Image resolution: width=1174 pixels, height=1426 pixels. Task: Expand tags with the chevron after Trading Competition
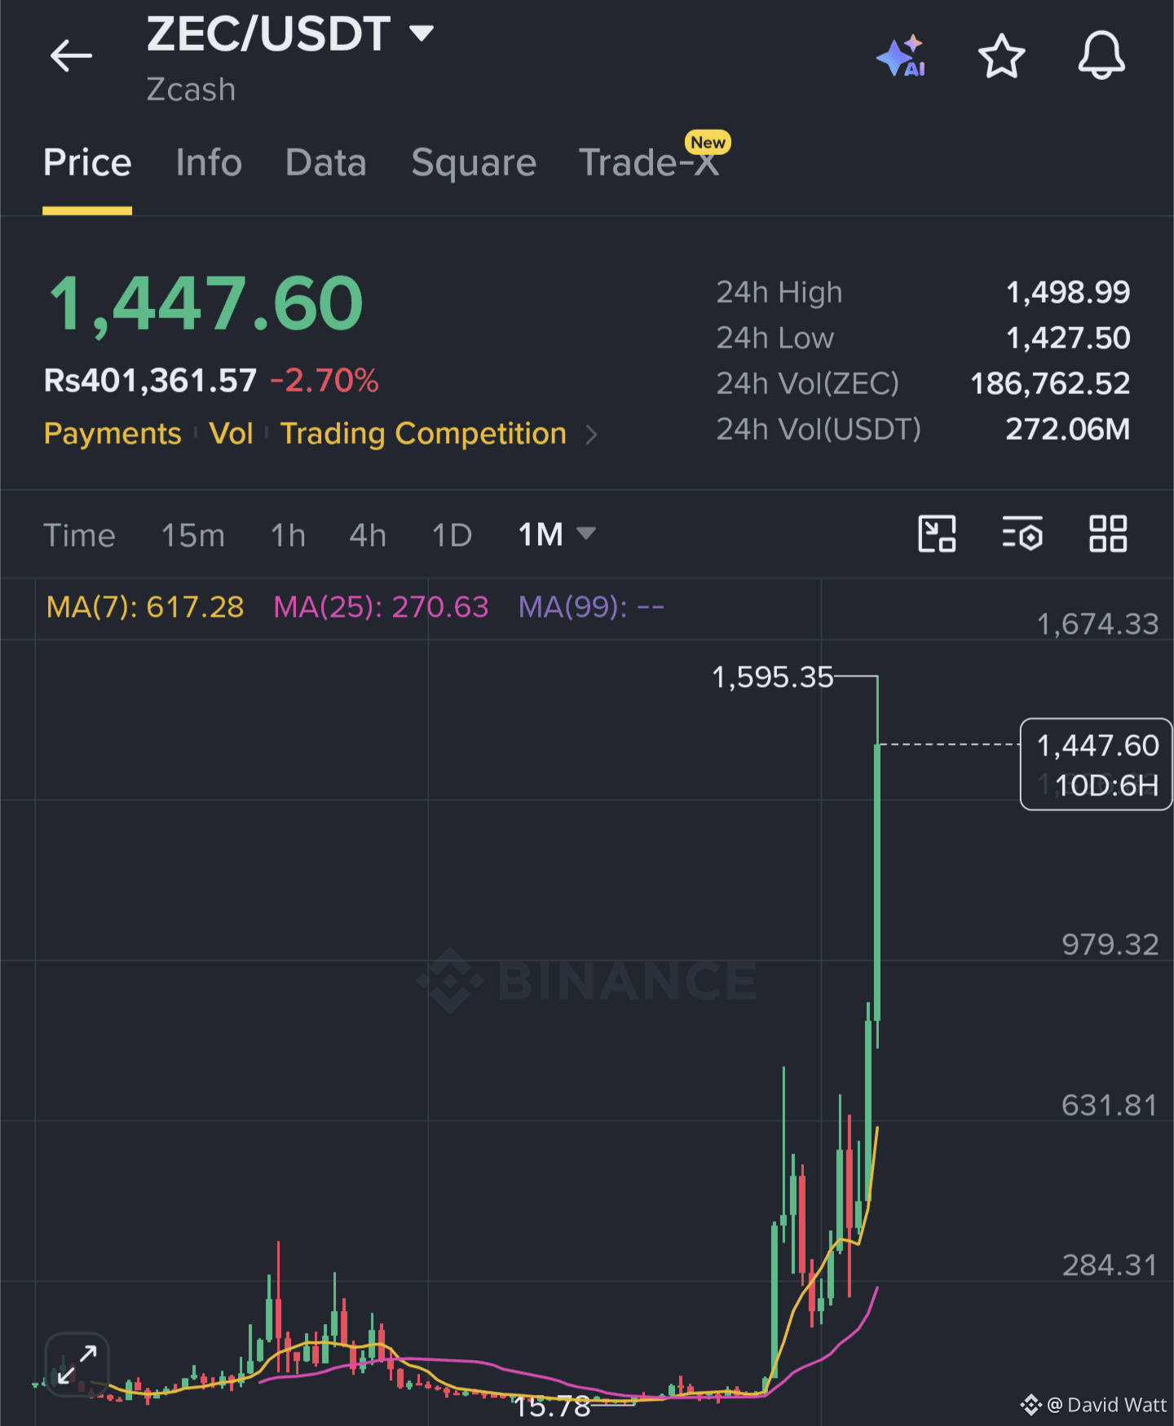pyautogui.click(x=592, y=435)
